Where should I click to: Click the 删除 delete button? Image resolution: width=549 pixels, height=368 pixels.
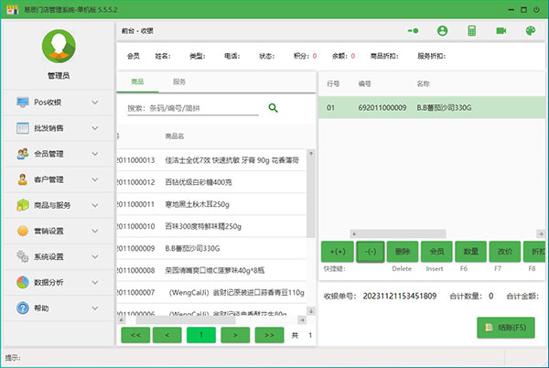[403, 251]
